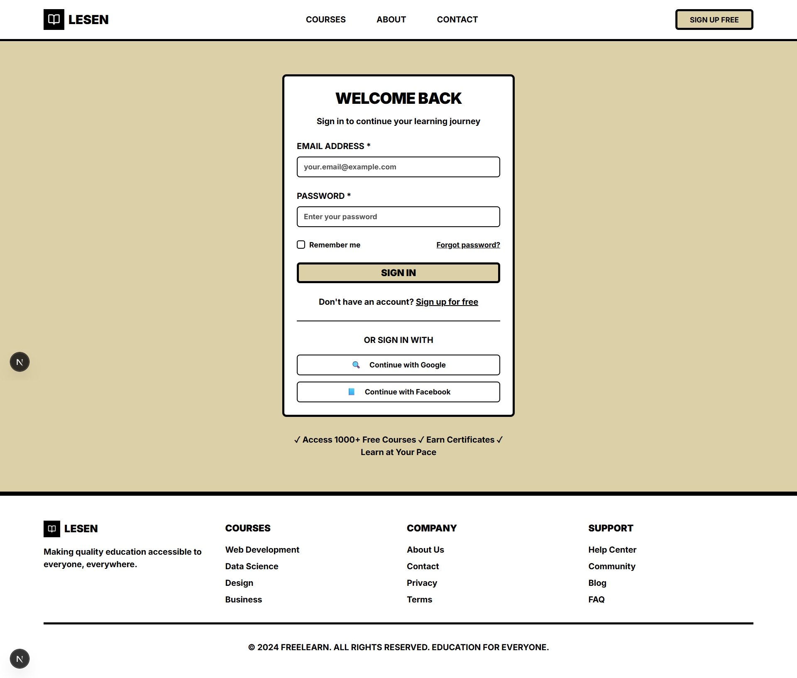Toggle the Remember me checkbox
The width and height of the screenshot is (797, 678).
click(301, 245)
